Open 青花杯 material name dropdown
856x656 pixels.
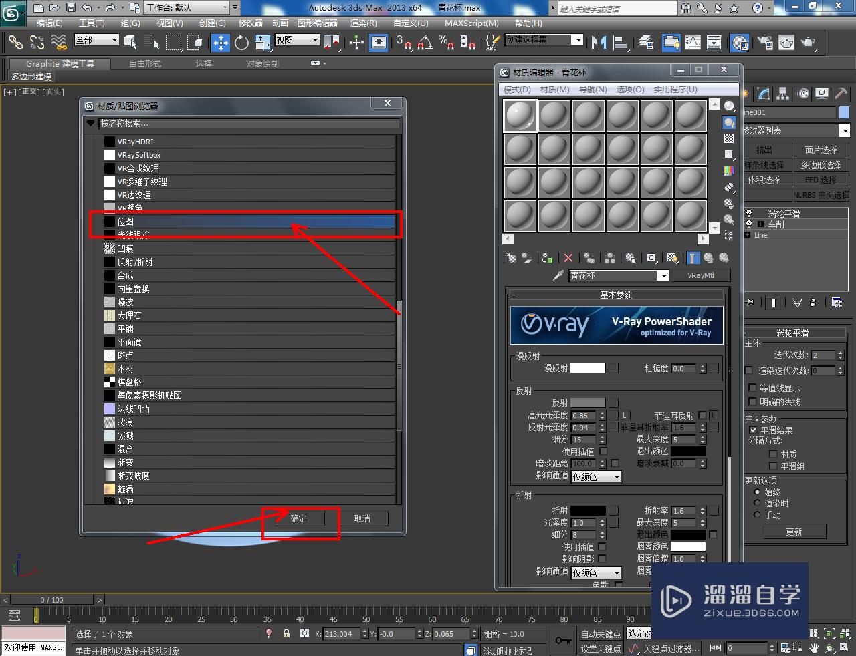pyautogui.click(x=663, y=276)
